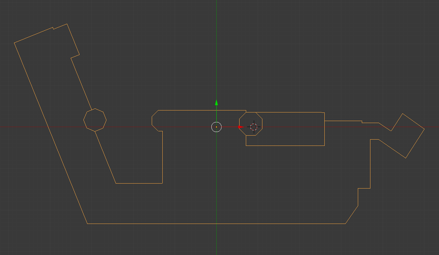Click the green Y-axis gizmo arrow
Image resolution: width=439 pixels, height=255 pixels.
tap(216, 103)
